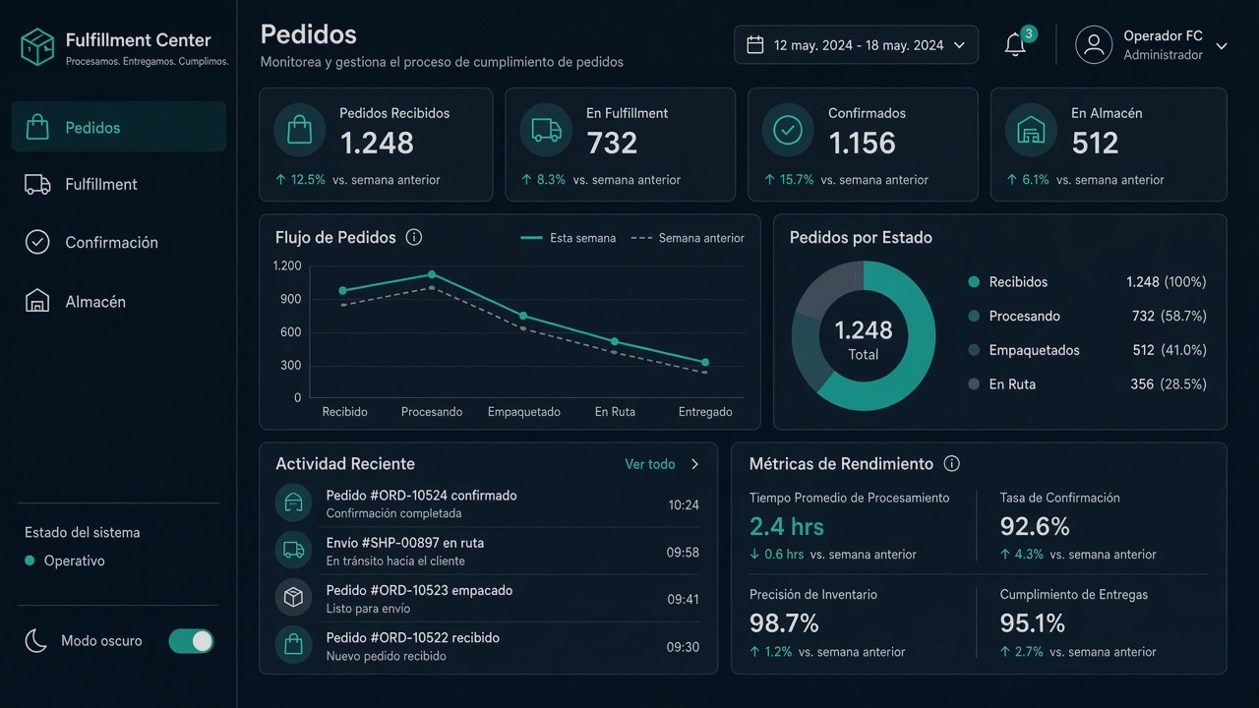The height and width of the screenshot is (708, 1259).
Task: Click the En Fulfillment truck icon
Action: [546, 130]
